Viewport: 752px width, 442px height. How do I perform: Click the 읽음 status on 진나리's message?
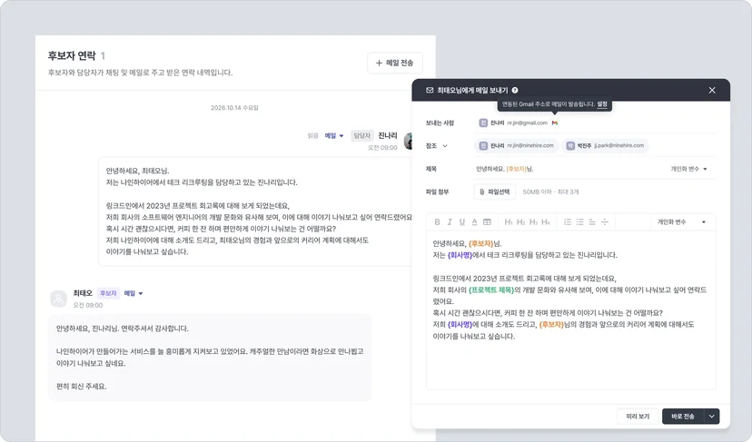click(x=312, y=135)
